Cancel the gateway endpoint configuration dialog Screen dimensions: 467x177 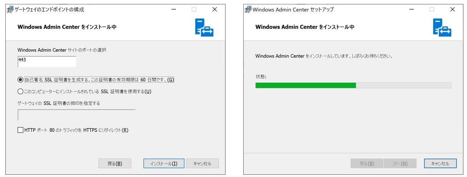coord(202,163)
